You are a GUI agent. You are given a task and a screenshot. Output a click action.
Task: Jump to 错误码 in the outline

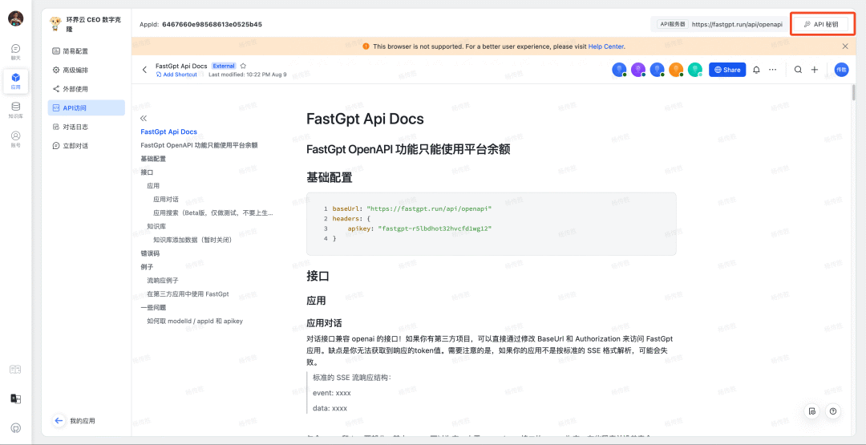click(x=150, y=253)
